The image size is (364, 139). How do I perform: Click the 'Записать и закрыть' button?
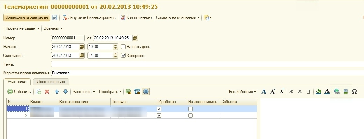tap(27, 17)
